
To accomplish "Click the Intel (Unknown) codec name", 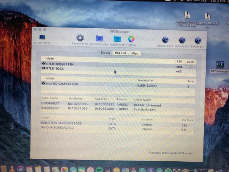I will coord(145,110).
